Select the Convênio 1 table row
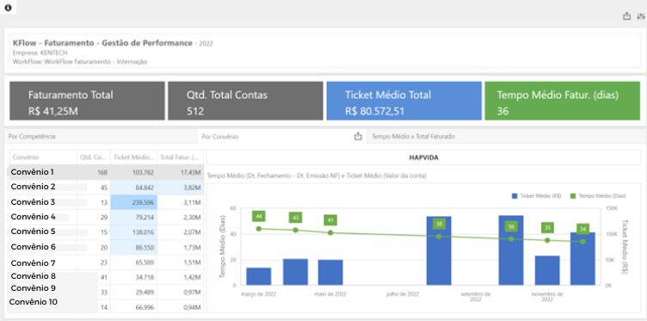647x321 pixels. pos(107,172)
